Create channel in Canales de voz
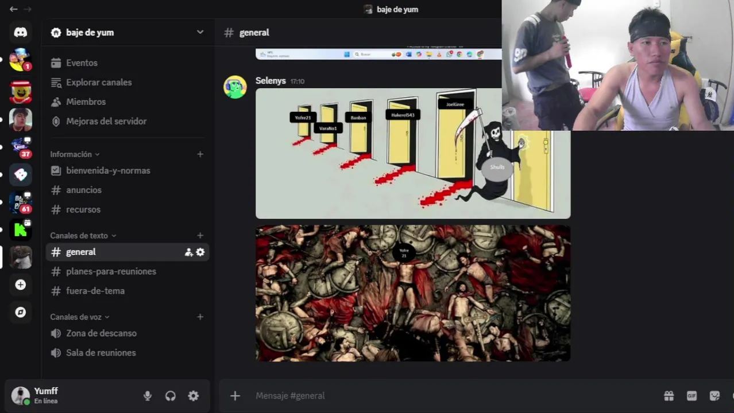 200,317
